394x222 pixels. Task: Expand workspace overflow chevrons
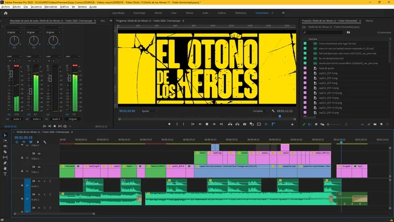283,13
